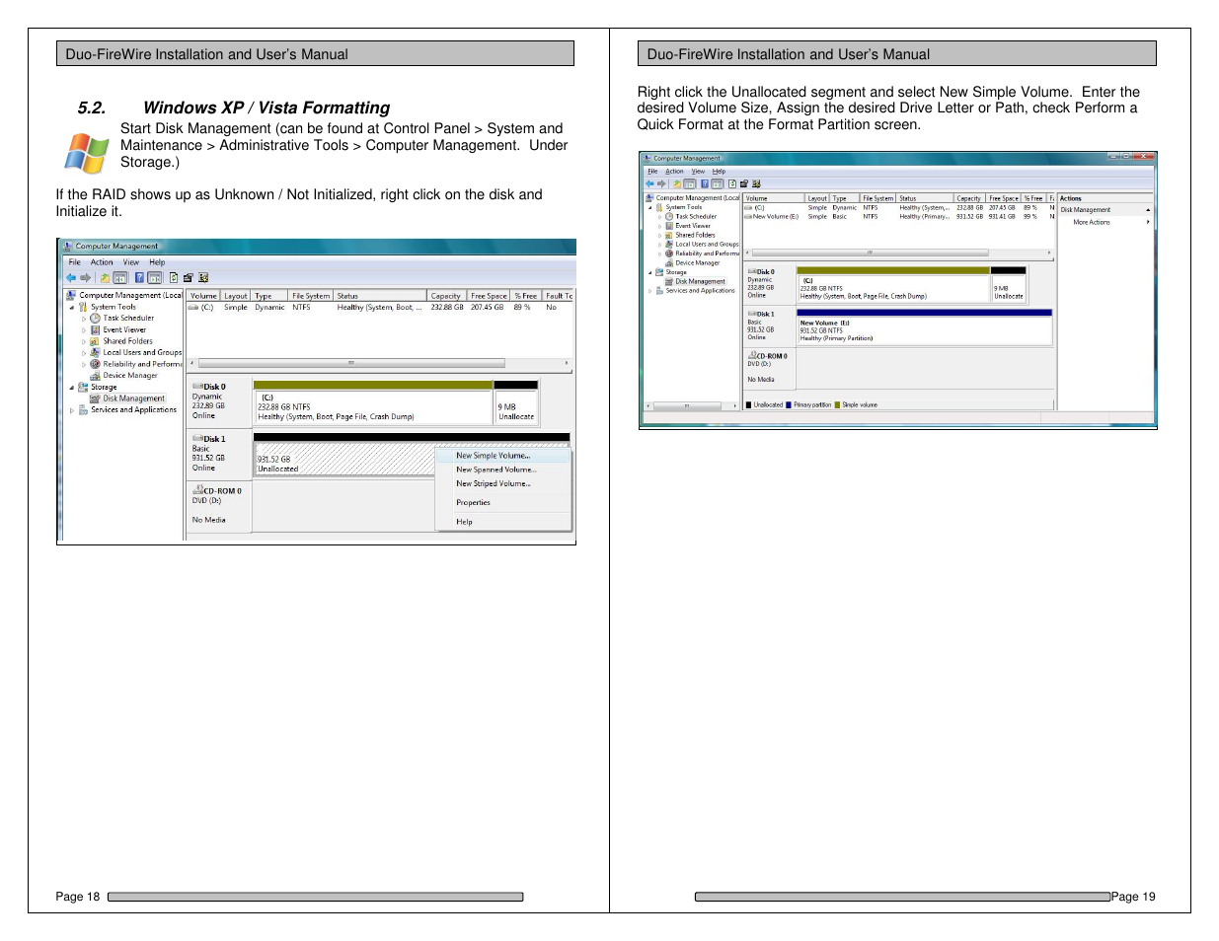Choose New Spanned Volume in context menu
Image resolution: width=1219 pixels, height=941 pixels.
(x=503, y=470)
